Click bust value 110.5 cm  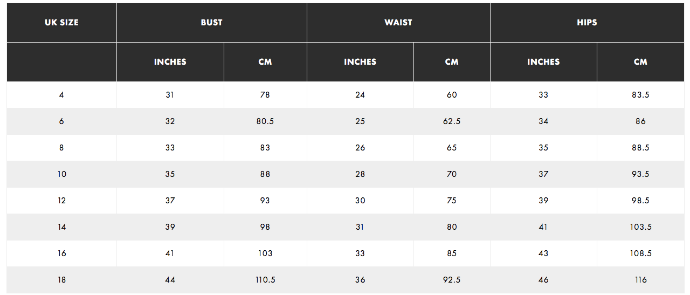tap(265, 280)
